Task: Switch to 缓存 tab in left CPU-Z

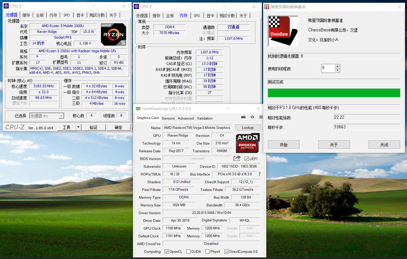Action: tap(26, 15)
